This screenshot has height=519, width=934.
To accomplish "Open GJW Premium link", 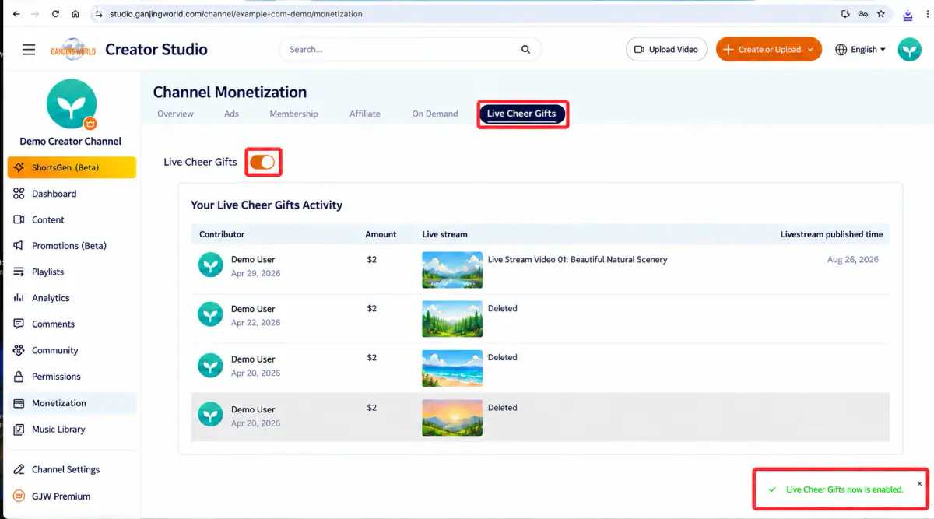I will pos(61,496).
